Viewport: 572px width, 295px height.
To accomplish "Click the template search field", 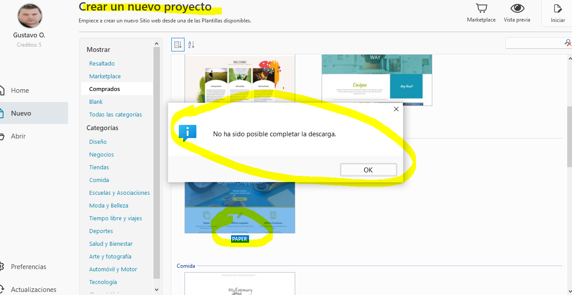I will 535,43.
